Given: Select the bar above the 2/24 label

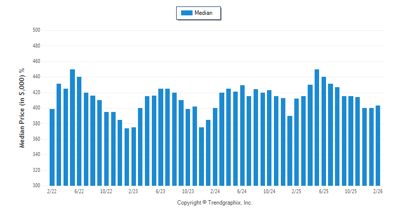Looking at the screenshot, I should (215, 147).
